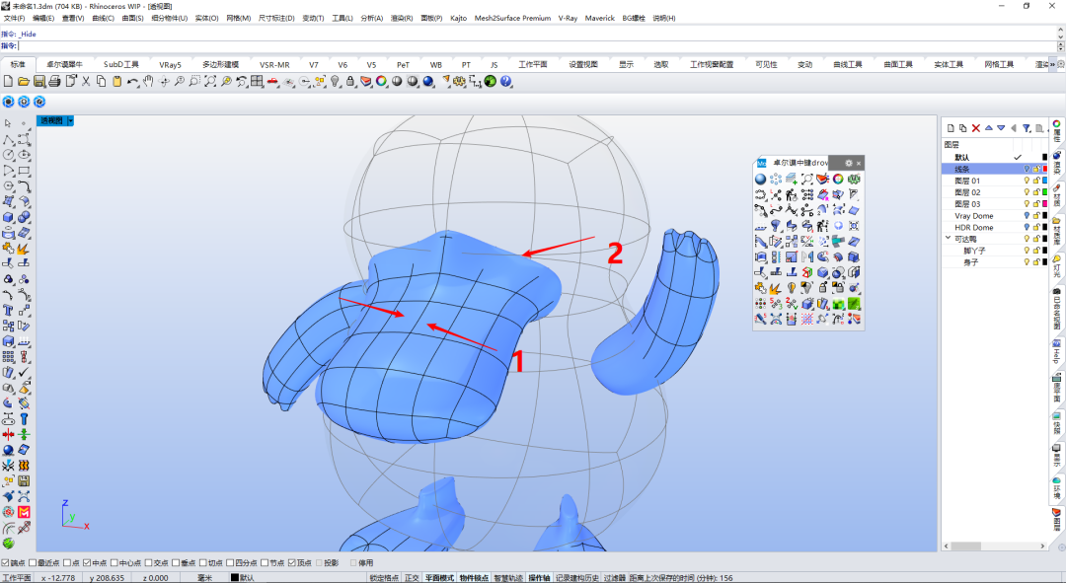Select the Vray Dome layer row
Screen dimensions: 1066x583
[x=995, y=215]
